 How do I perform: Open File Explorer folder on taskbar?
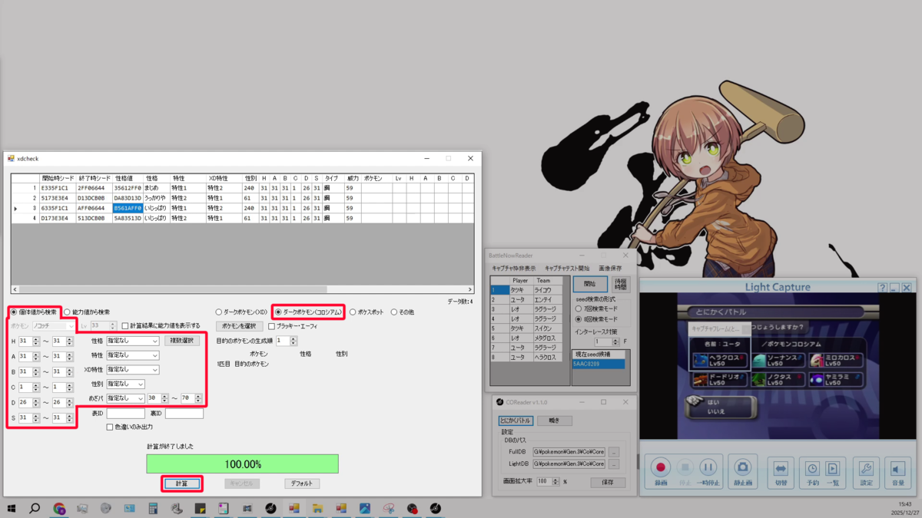click(317, 508)
